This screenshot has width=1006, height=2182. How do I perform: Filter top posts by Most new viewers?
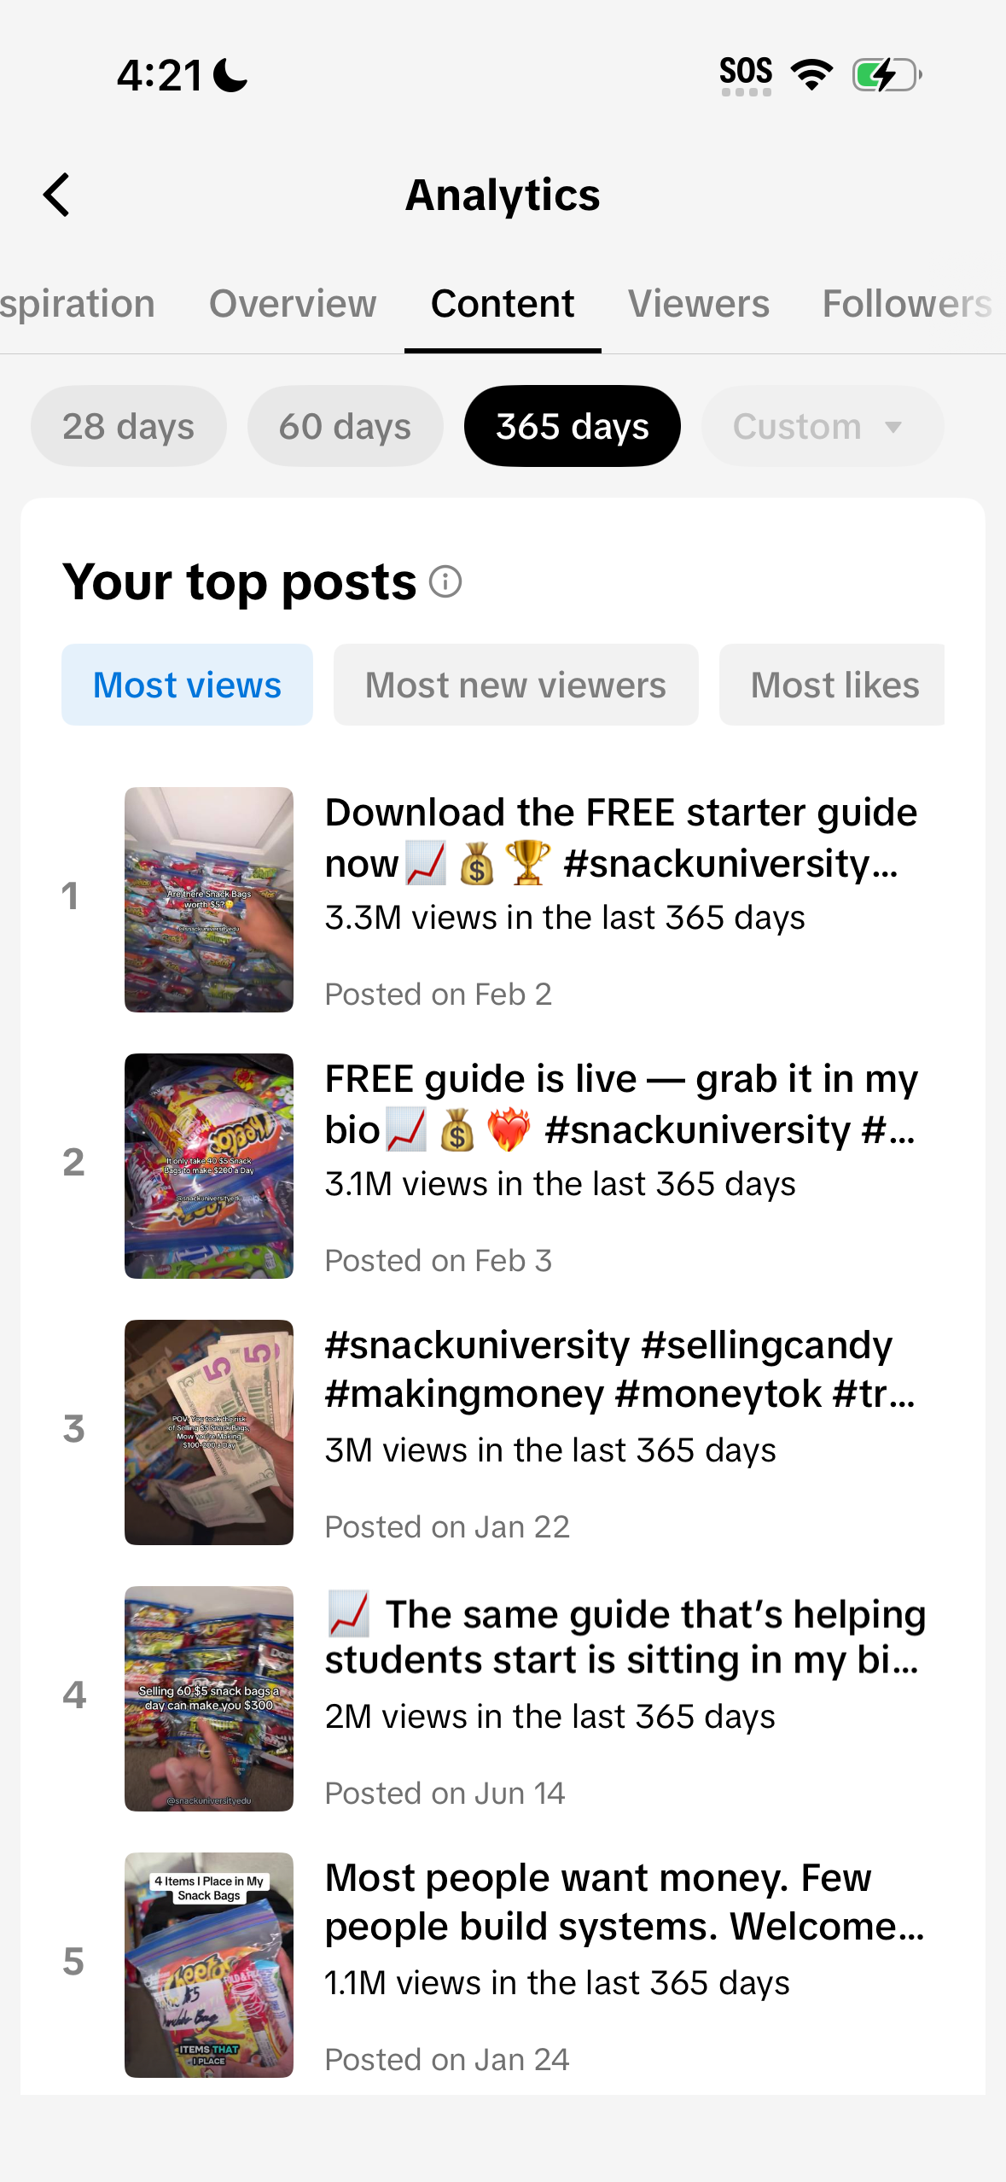tap(516, 685)
